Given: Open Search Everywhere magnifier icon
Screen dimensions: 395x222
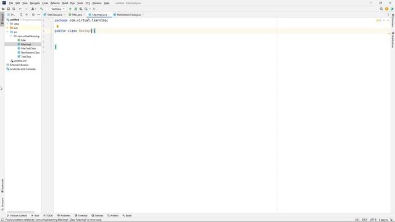Looking at the screenshot, I should pos(381,9).
